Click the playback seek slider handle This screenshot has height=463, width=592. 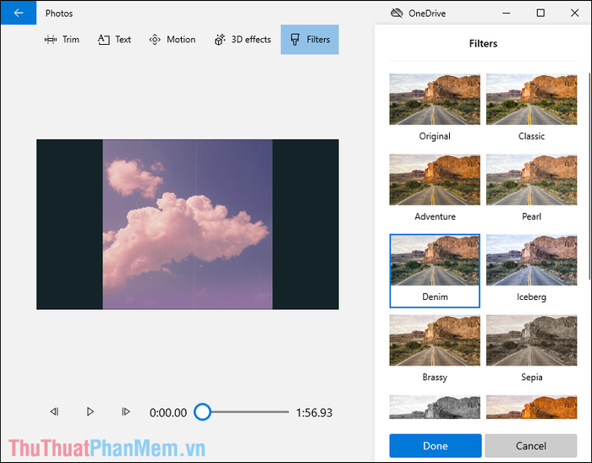(x=202, y=412)
